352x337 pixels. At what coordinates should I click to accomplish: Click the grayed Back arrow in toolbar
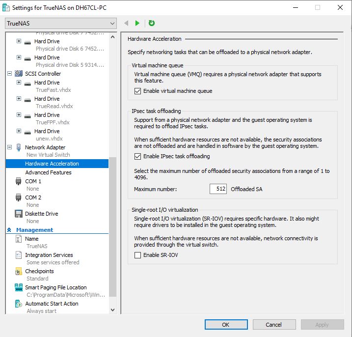coord(127,23)
